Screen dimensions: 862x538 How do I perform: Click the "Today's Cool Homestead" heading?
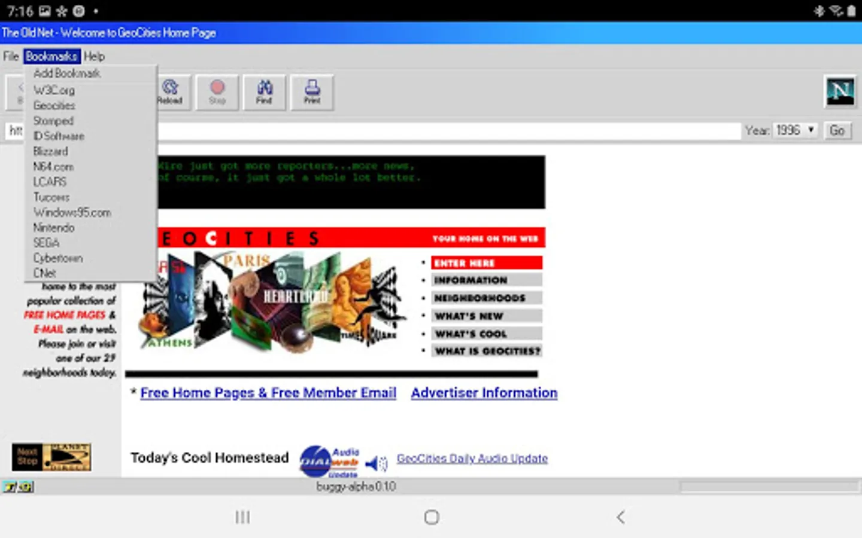[x=210, y=458]
